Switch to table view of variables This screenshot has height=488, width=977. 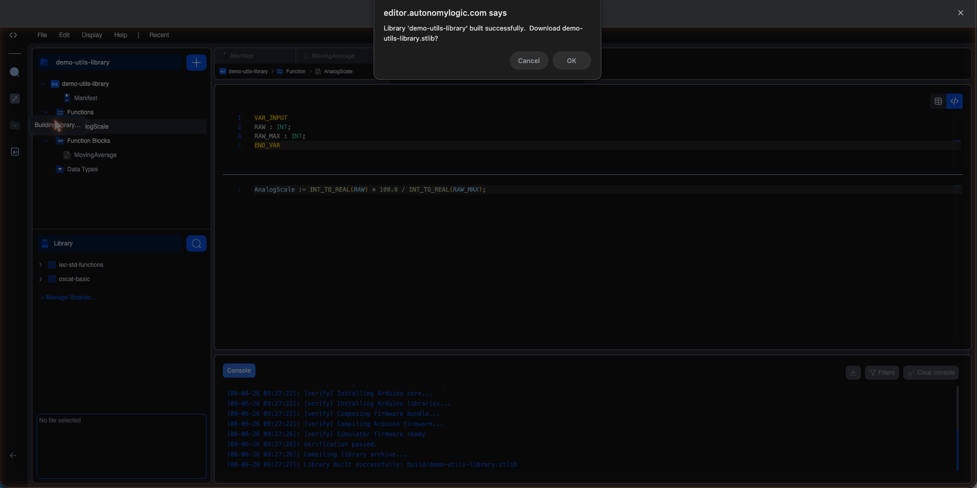(x=938, y=101)
